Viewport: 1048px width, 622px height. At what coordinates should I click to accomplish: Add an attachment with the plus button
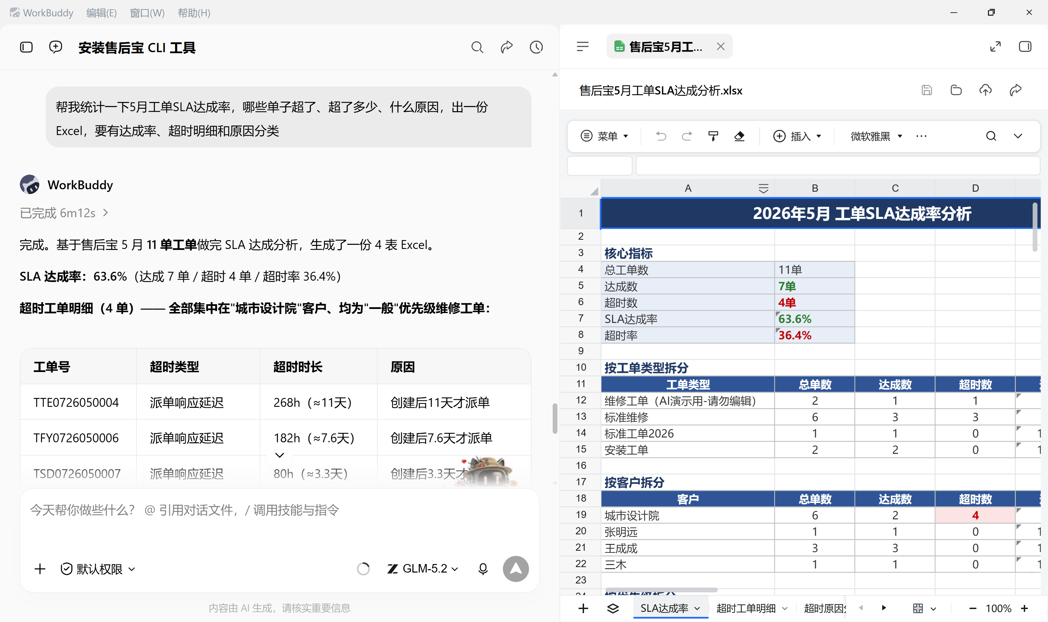(40, 569)
